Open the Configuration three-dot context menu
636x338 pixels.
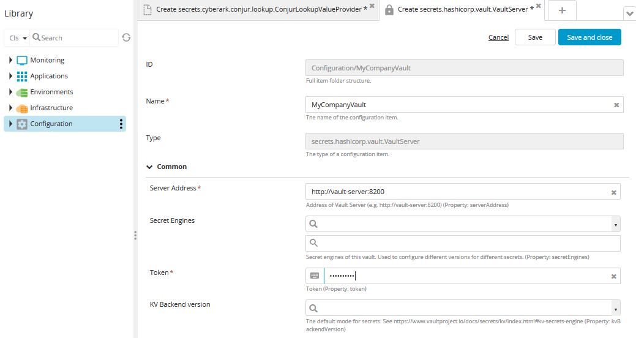click(121, 124)
